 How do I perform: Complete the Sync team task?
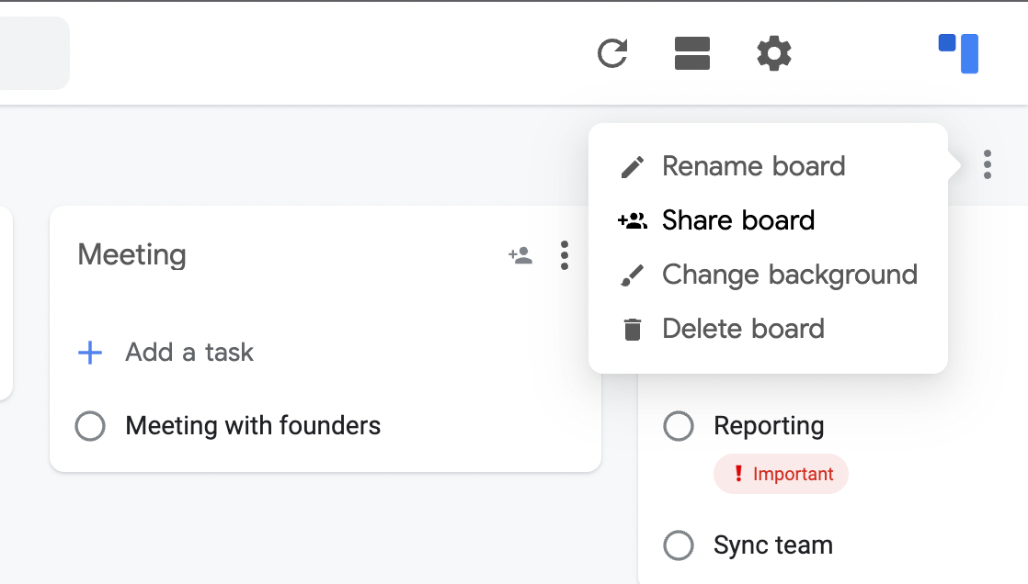[679, 545]
